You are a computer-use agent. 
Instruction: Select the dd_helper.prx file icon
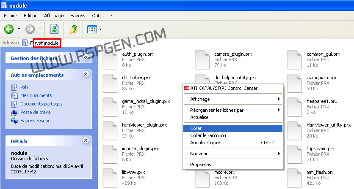pos(110,83)
